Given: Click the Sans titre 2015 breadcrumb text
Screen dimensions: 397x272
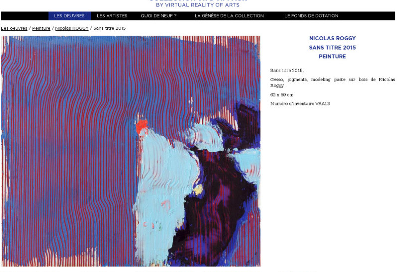Looking at the screenshot, I should 109,28.
